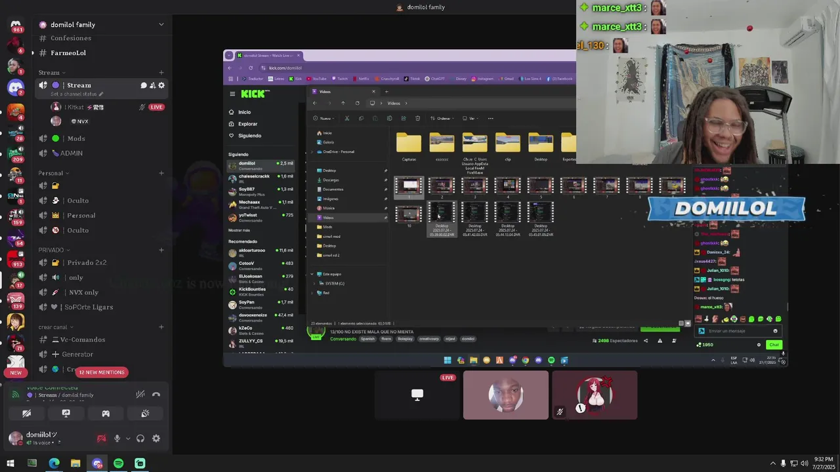Open blue Discord logo server with 2 badge
The width and height of the screenshot is (840, 472).
pos(16,87)
